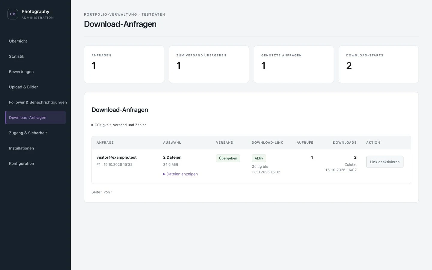Click the Photography title in sidebar
432x270 pixels.
click(x=35, y=11)
